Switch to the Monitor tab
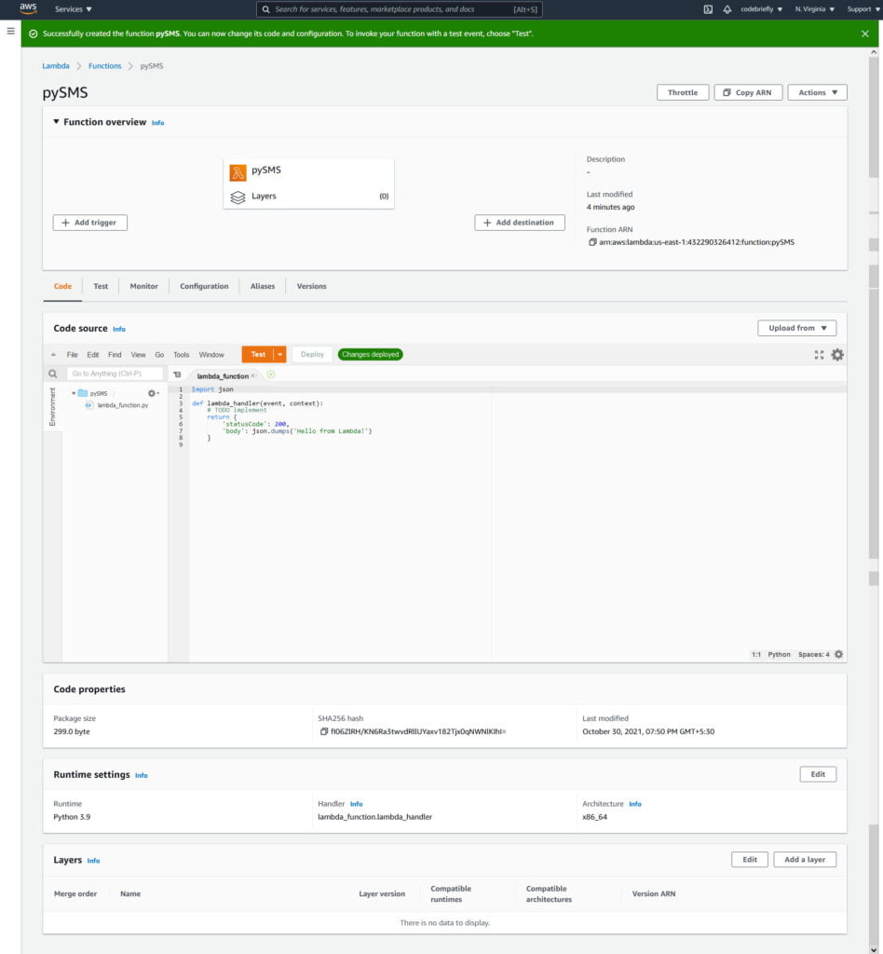883x954 pixels. (x=143, y=286)
